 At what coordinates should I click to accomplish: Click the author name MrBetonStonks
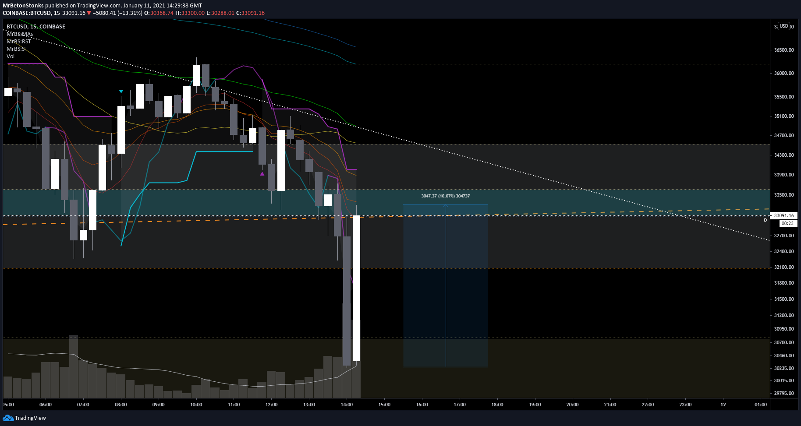coord(23,6)
